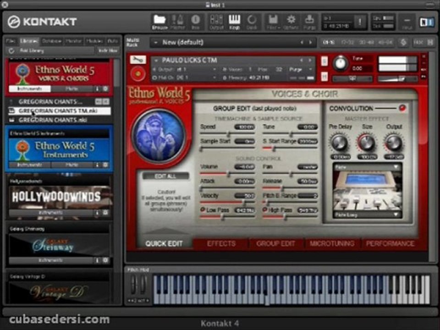Switch to the Database browser tab
440x330 pixels.
(x=52, y=41)
